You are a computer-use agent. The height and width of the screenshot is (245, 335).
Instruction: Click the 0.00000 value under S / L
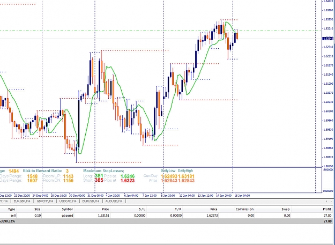coord(140,216)
